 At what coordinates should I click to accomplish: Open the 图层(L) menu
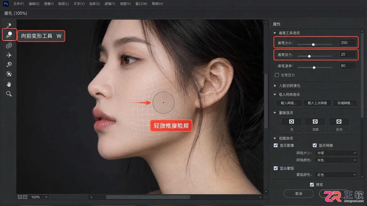pyautogui.click(x=63, y=4)
